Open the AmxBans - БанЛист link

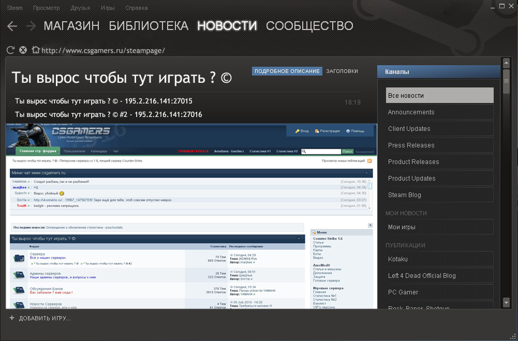pos(229,151)
